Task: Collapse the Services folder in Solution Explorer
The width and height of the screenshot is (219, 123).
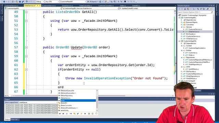Action: [181, 27]
